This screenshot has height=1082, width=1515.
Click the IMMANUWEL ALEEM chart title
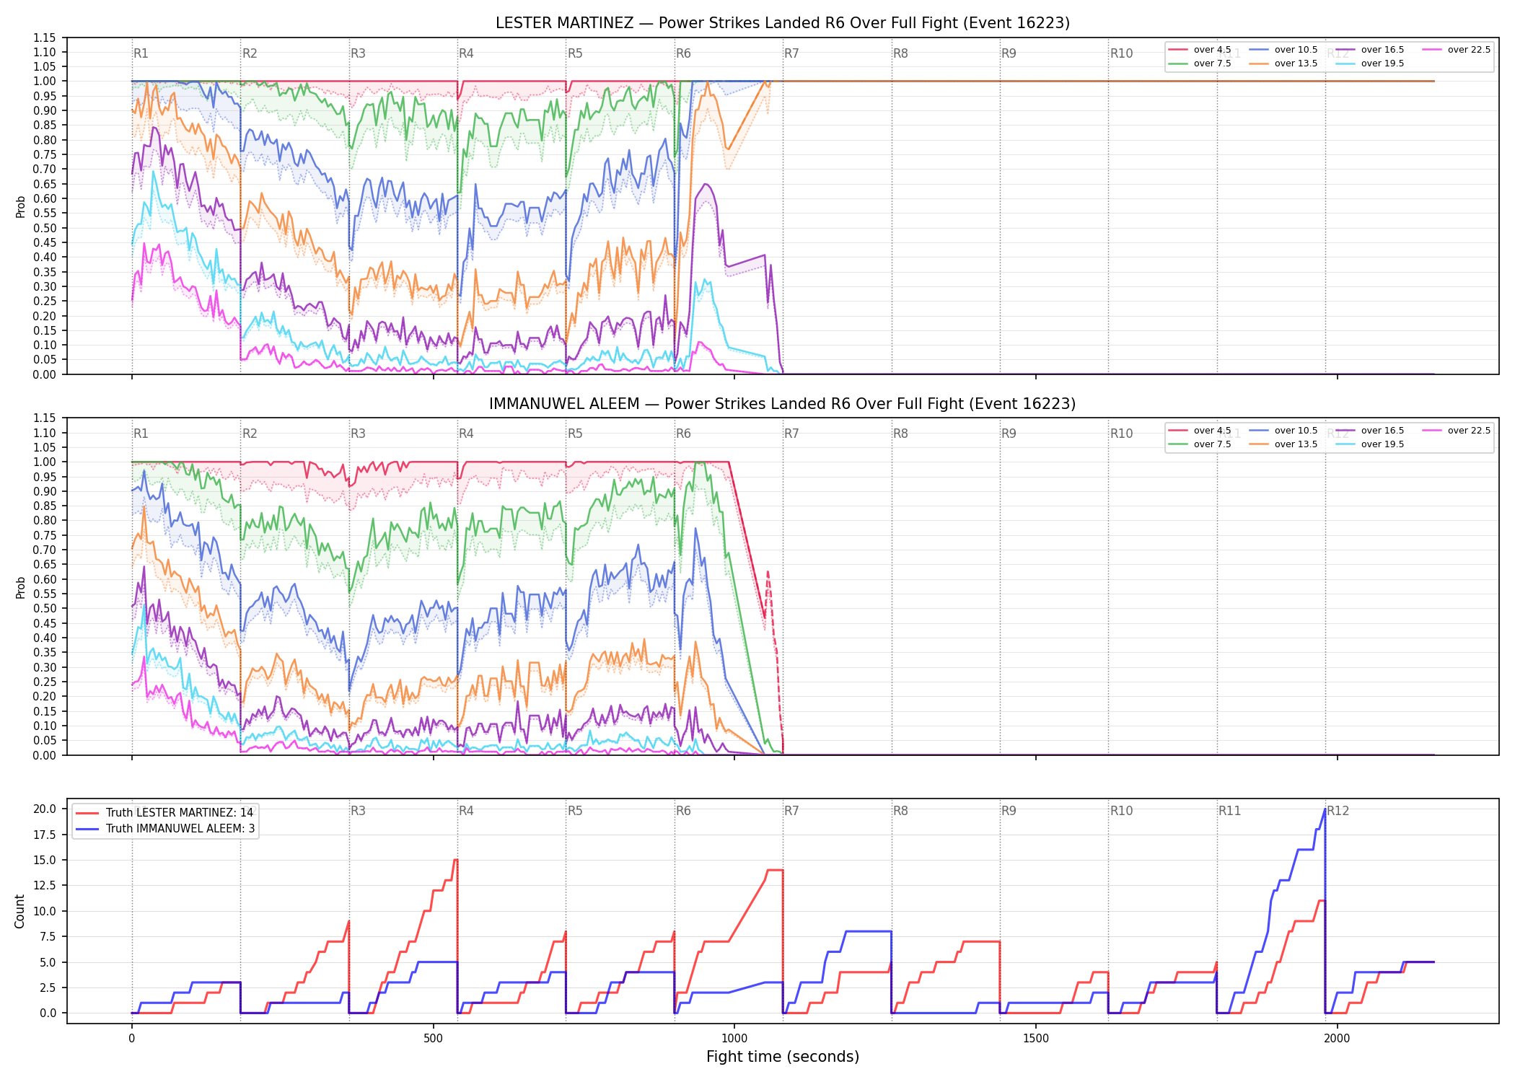783,404
